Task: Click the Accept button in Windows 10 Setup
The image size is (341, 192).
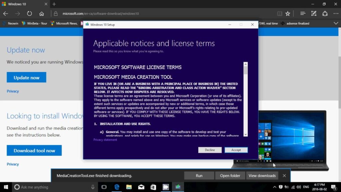Action: click(236, 150)
